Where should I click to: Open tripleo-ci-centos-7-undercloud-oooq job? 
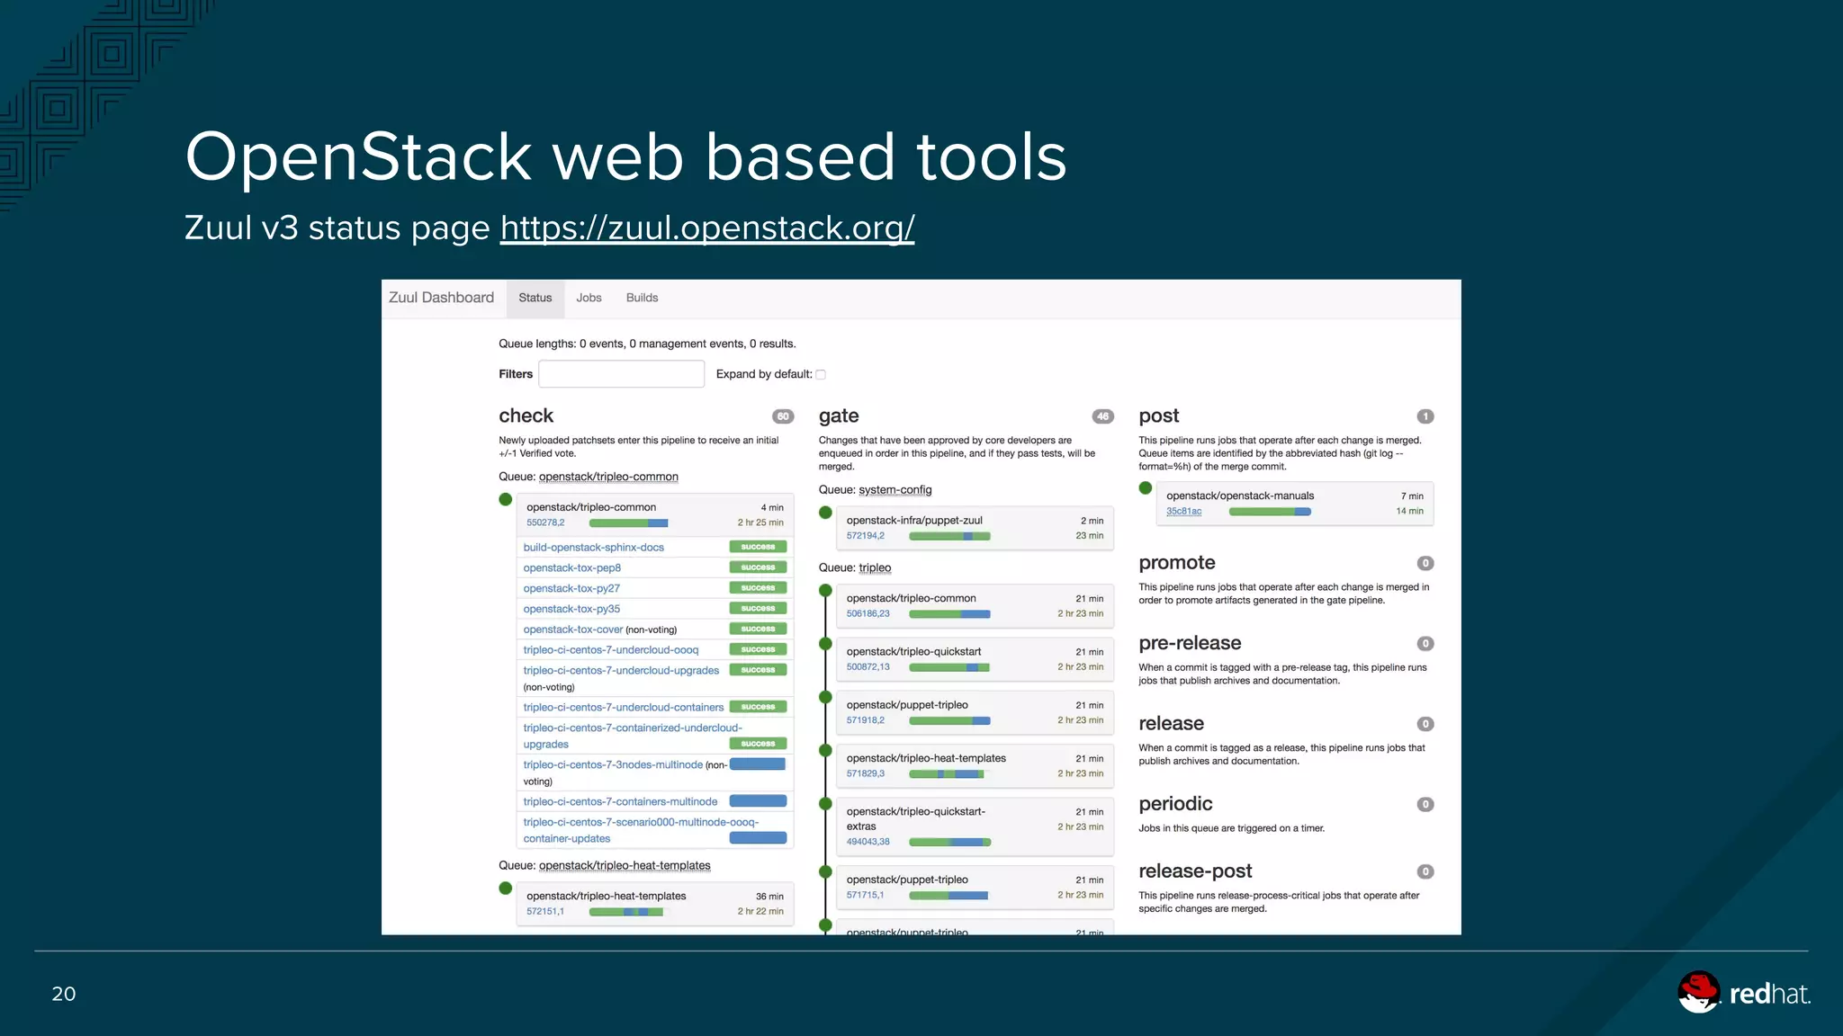611,649
